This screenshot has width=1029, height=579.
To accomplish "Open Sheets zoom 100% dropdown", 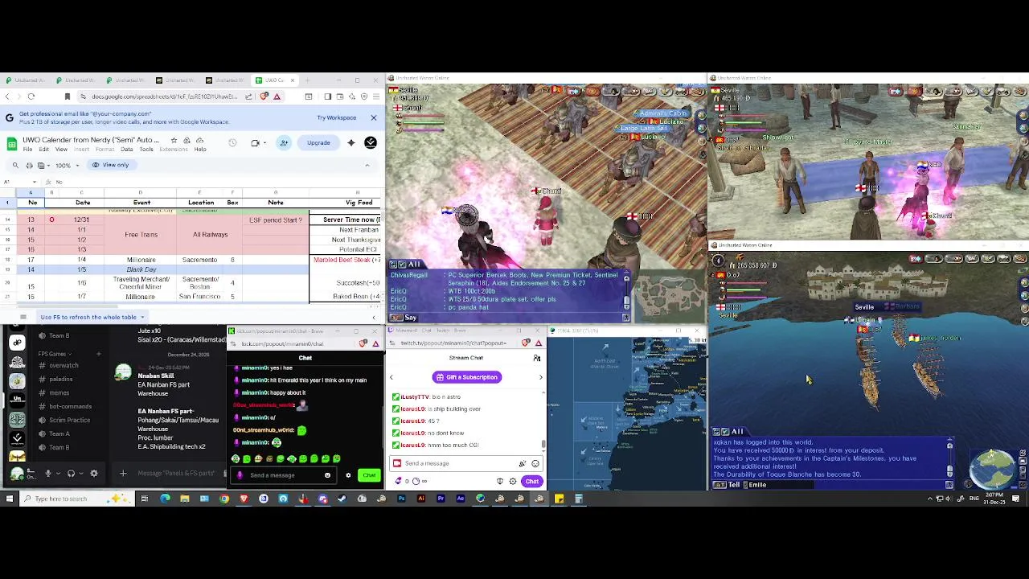I will coord(68,165).
